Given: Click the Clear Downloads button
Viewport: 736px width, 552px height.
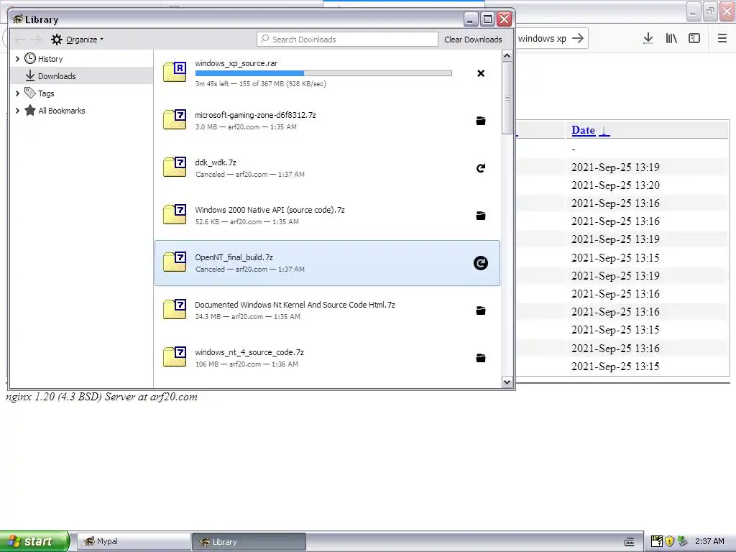Looking at the screenshot, I should [473, 40].
